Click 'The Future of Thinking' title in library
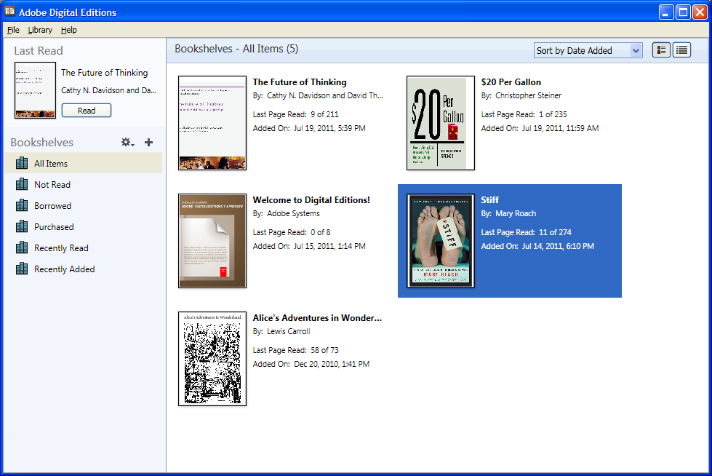Viewport: 712px width, 476px height. click(300, 82)
